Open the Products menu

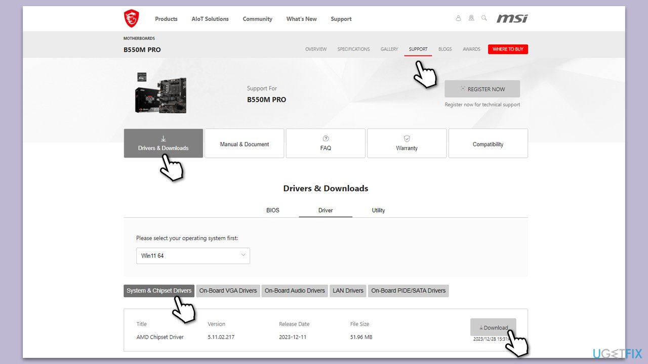coord(166,19)
